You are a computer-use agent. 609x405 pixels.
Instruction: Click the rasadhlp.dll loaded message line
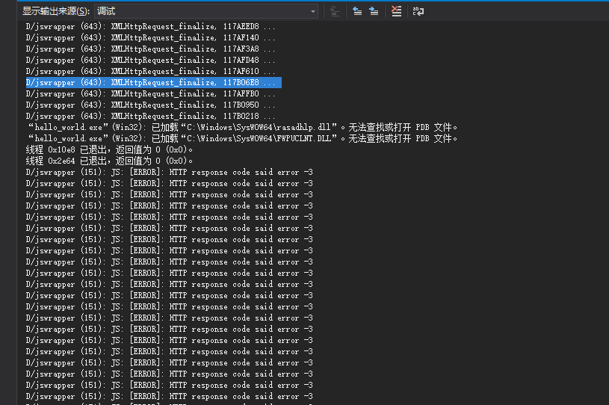click(x=242, y=127)
